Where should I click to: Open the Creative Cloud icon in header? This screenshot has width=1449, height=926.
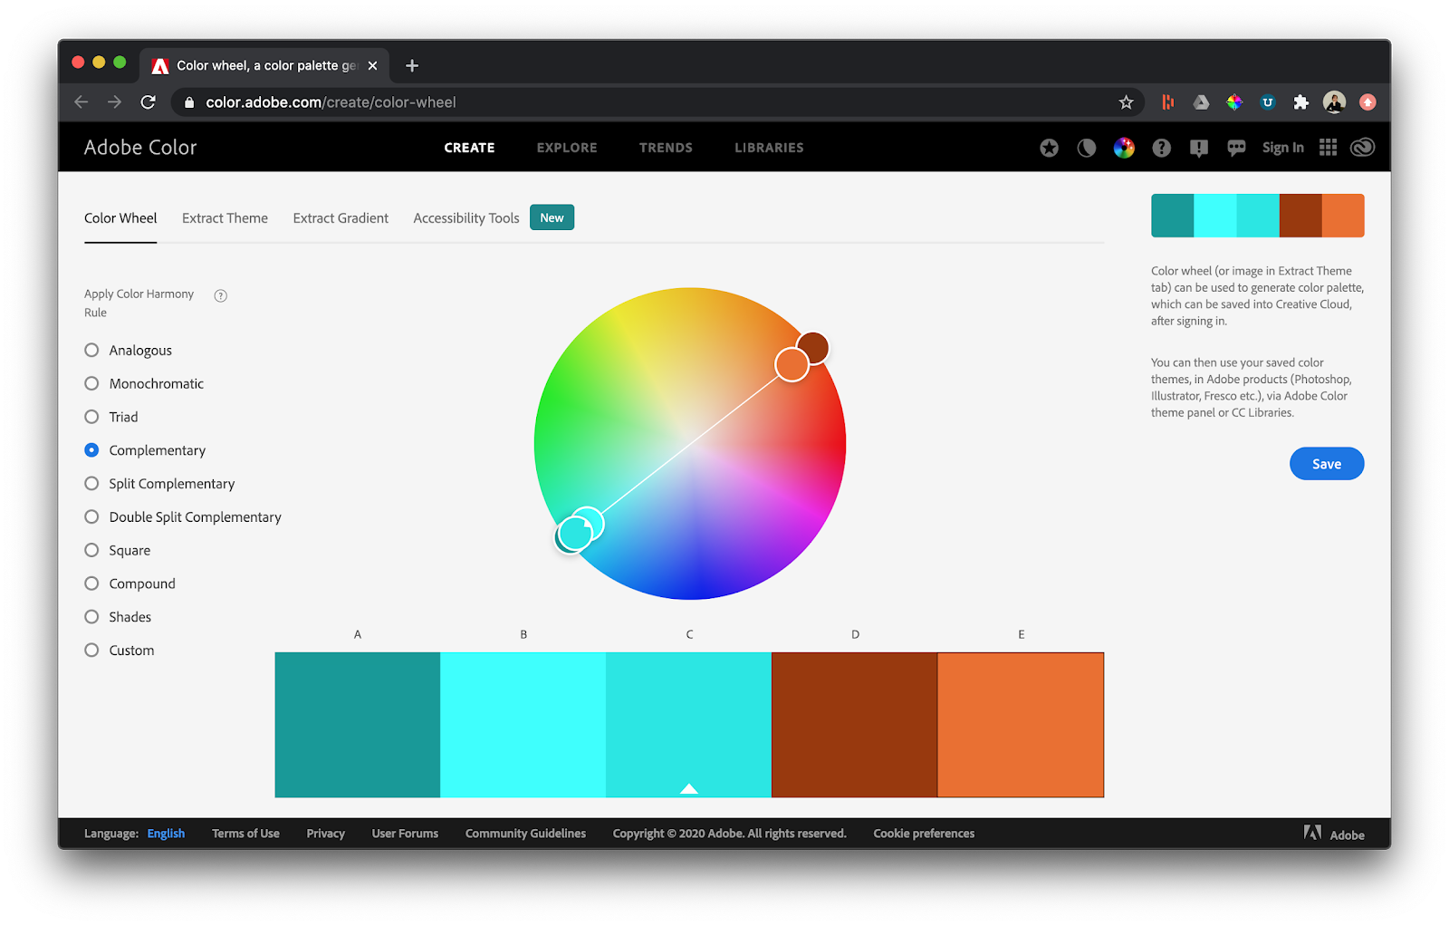click(x=1363, y=148)
